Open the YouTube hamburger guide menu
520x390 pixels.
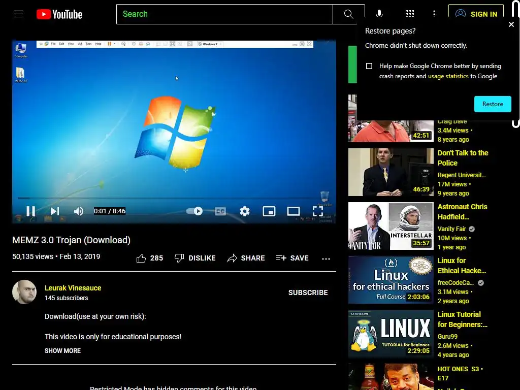click(x=18, y=14)
